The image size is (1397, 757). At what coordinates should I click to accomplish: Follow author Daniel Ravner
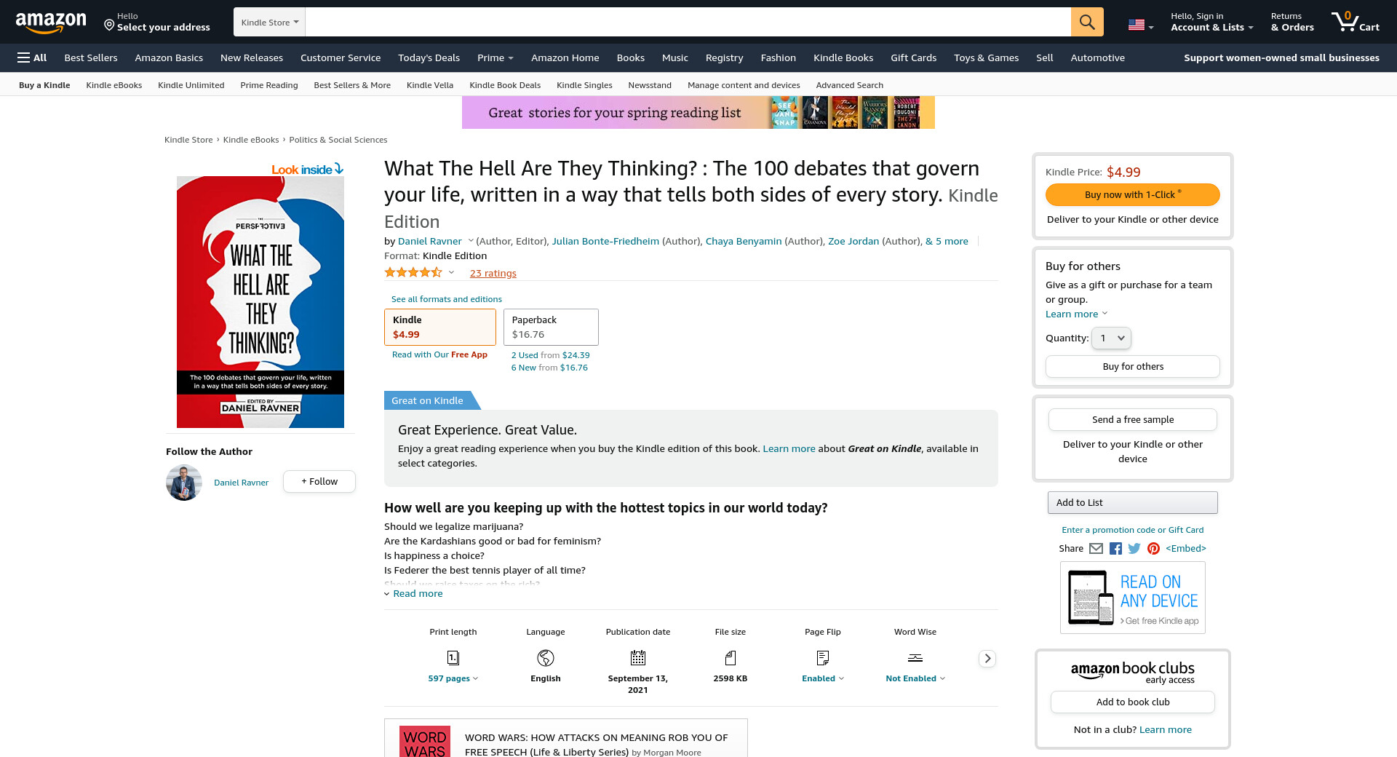[x=319, y=482]
